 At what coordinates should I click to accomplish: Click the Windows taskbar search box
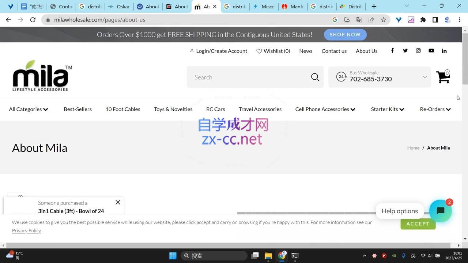tap(214, 256)
